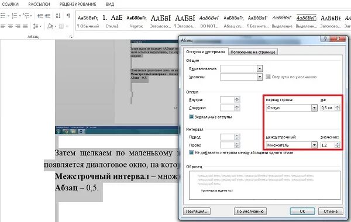Screen dimensions: 351x222
Task: Open the borders dropdown arrow
Action: [x=67, y=26]
